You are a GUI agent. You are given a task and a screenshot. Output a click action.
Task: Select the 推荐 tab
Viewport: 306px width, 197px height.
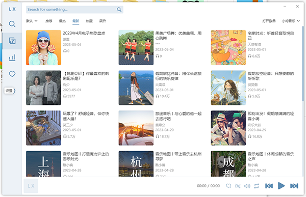click(x=49, y=21)
